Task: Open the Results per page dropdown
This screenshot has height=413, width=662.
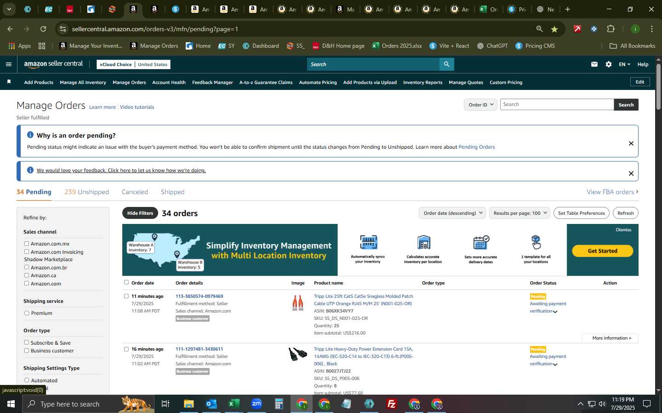Action: 519,213
